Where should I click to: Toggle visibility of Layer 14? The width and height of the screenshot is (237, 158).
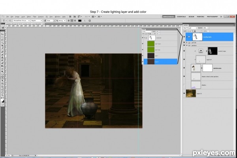(184, 59)
